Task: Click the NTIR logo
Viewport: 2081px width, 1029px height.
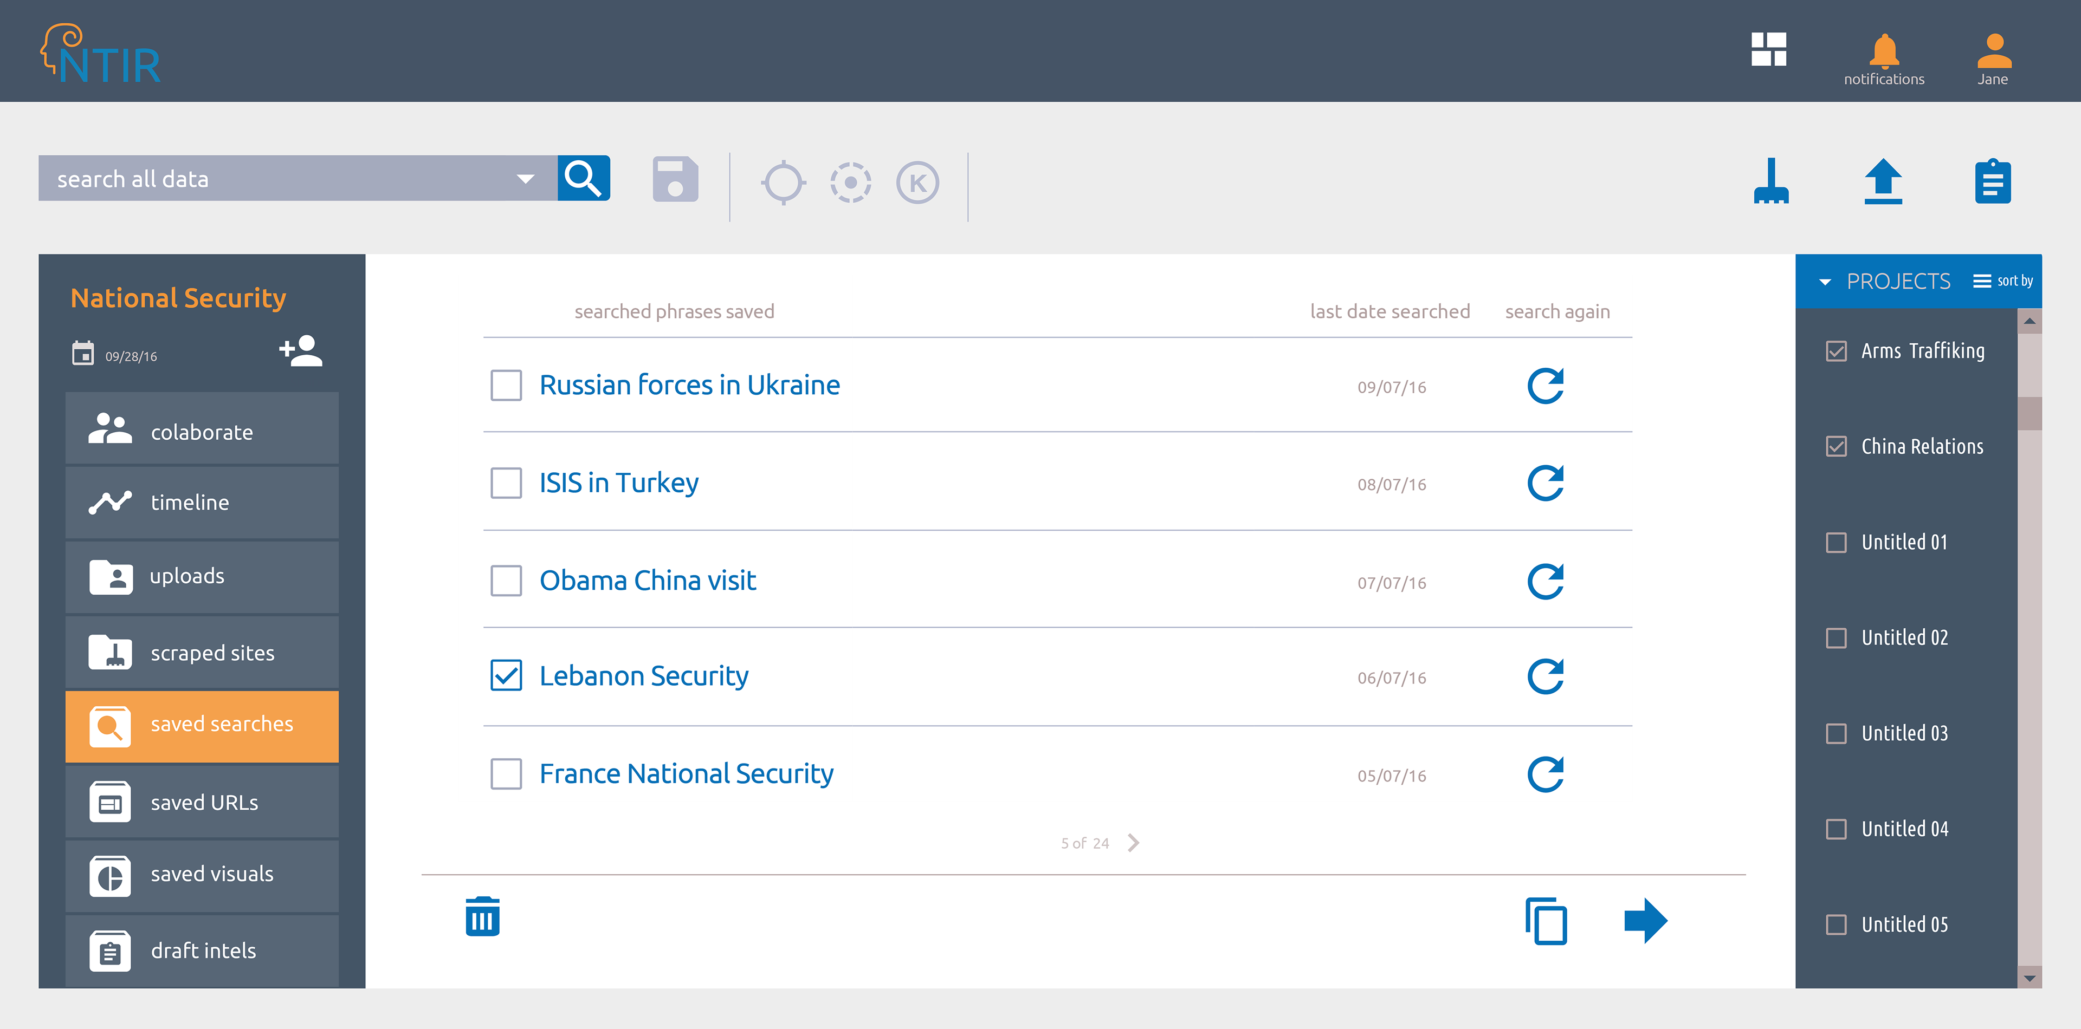Action: [101, 53]
